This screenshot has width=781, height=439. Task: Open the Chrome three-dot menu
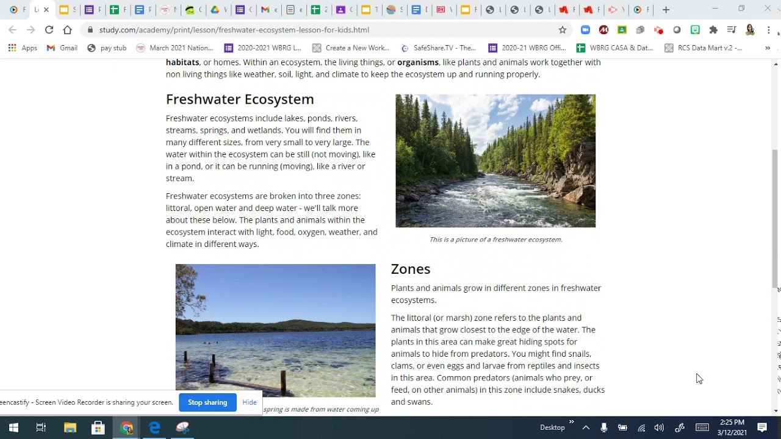[768, 30]
